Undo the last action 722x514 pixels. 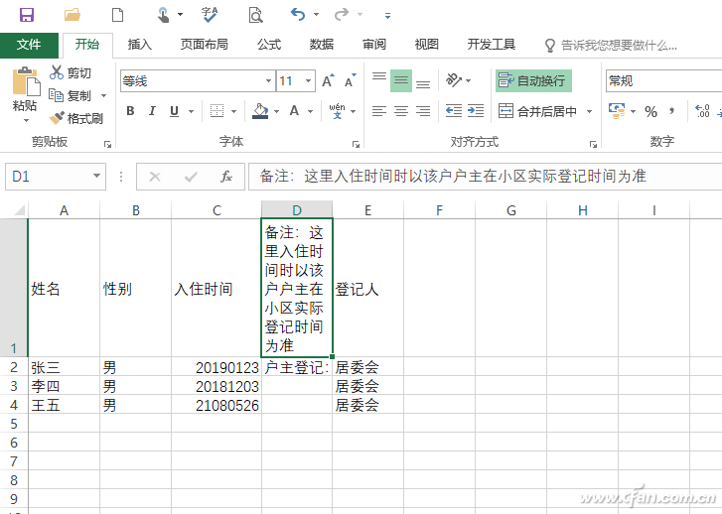pos(298,14)
